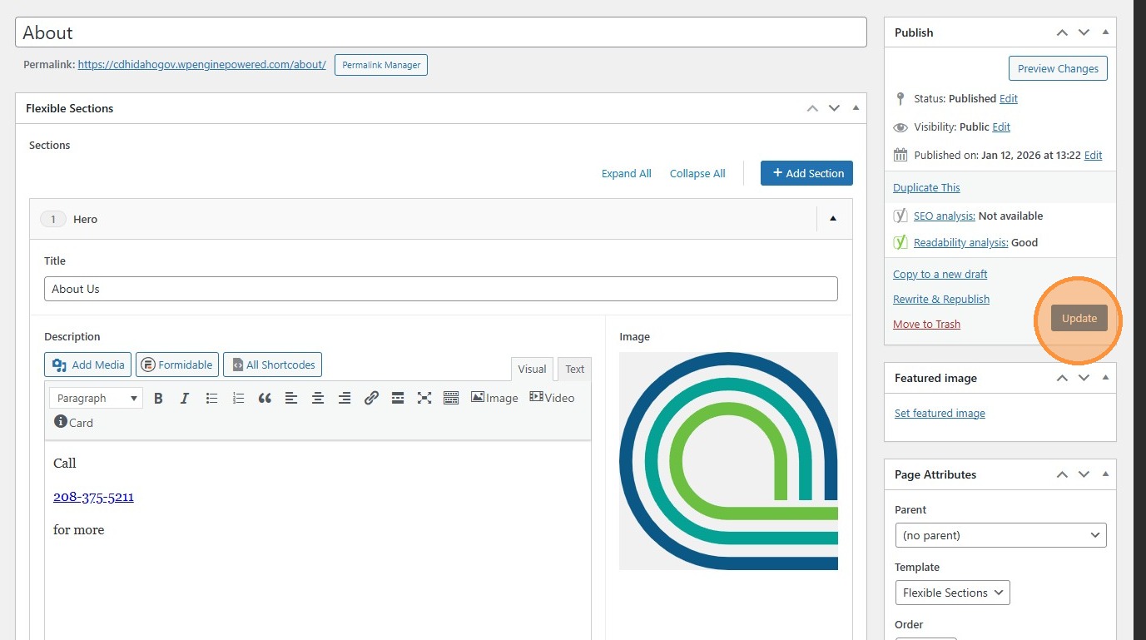Open the Permalink Manager
Image resolution: width=1146 pixels, height=640 pixels.
[x=381, y=65]
